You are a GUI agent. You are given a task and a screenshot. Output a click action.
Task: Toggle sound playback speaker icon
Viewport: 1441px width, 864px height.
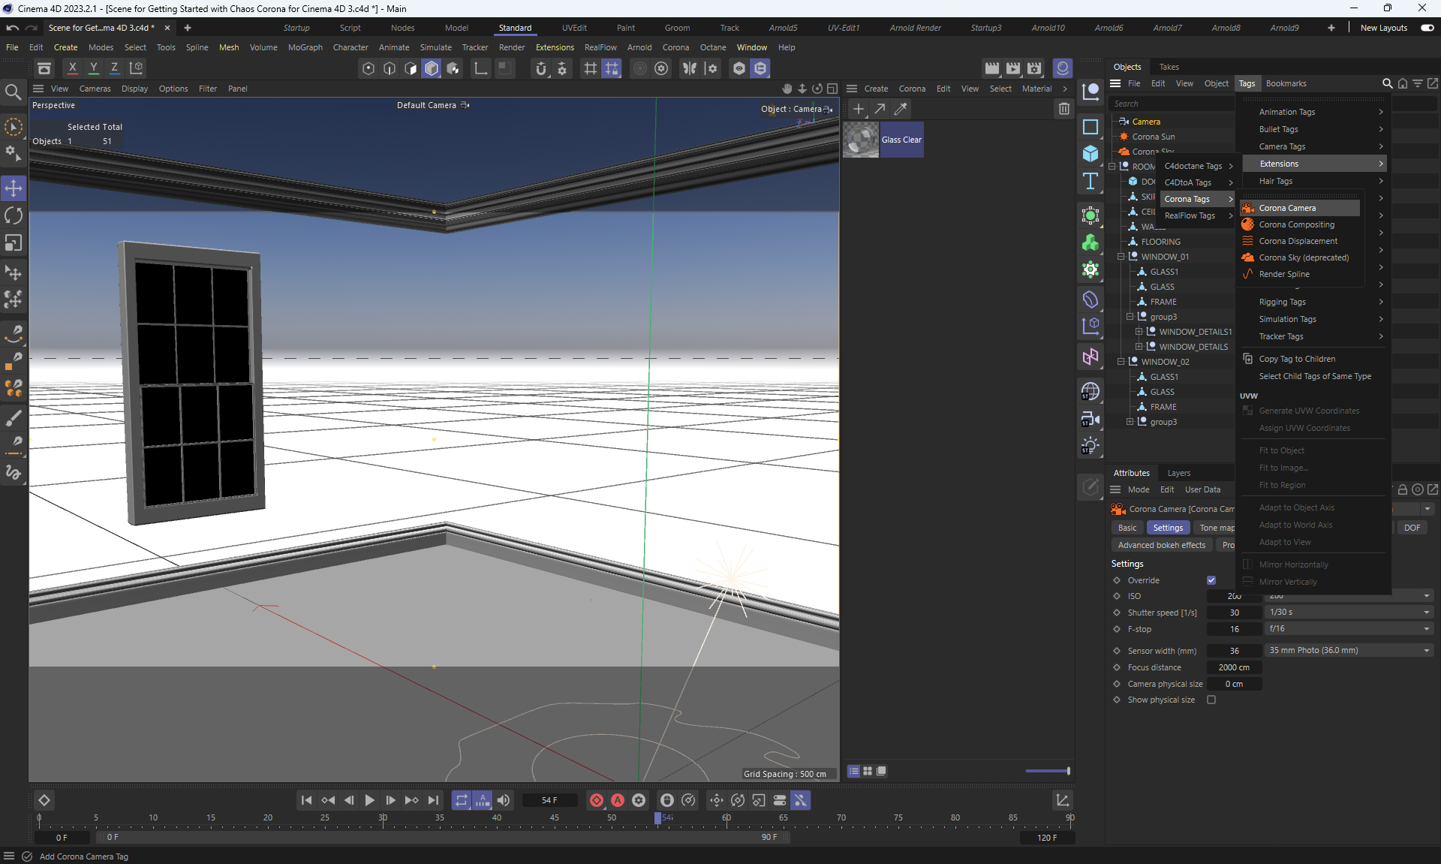pyautogui.click(x=504, y=800)
